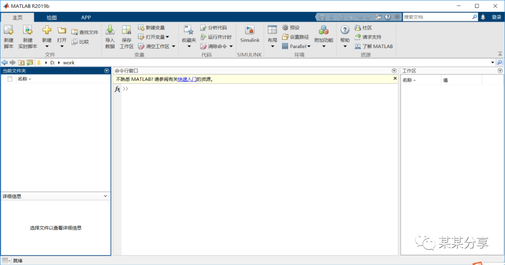Click the 新建实时脚本 (New Live Script) icon

point(28,30)
